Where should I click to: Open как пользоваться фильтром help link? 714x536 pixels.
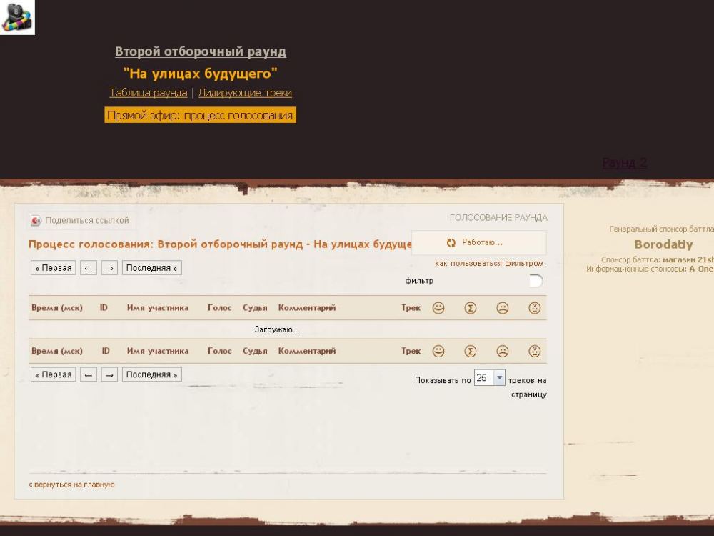489,264
